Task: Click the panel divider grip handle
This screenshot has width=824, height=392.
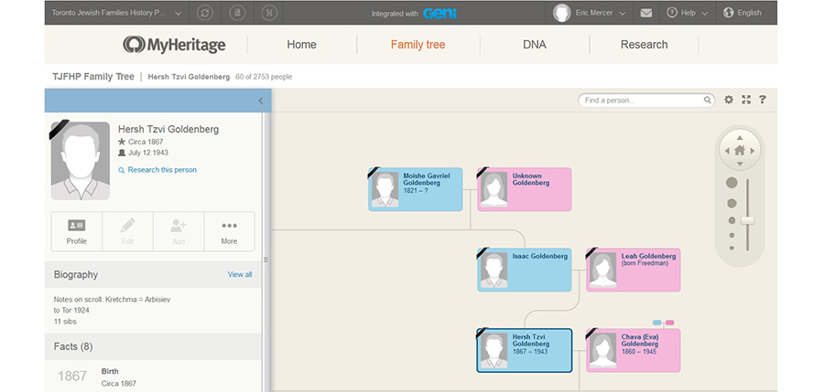Action: 266,260
